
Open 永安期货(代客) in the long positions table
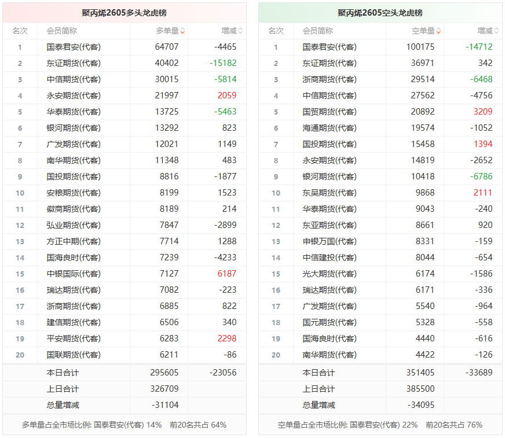(74, 95)
